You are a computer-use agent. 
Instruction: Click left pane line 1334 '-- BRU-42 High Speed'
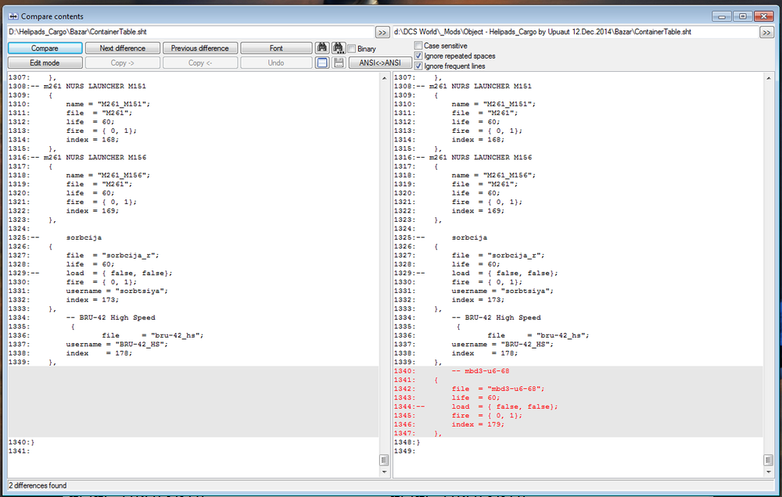(x=111, y=317)
